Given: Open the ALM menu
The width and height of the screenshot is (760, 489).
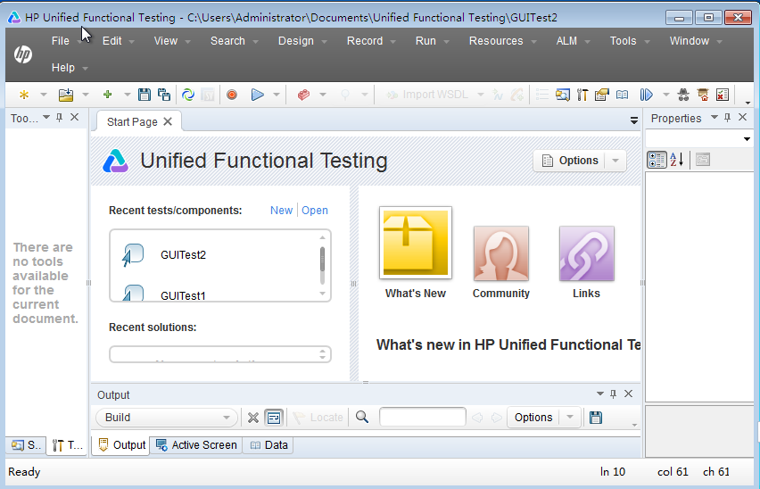Looking at the screenshot, I should [x=566, y=41].
